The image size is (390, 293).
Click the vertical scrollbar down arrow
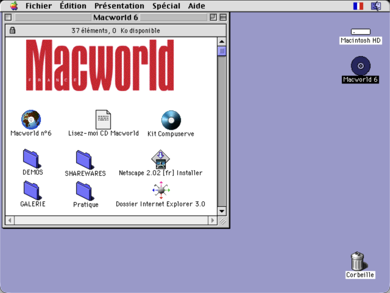222,211
